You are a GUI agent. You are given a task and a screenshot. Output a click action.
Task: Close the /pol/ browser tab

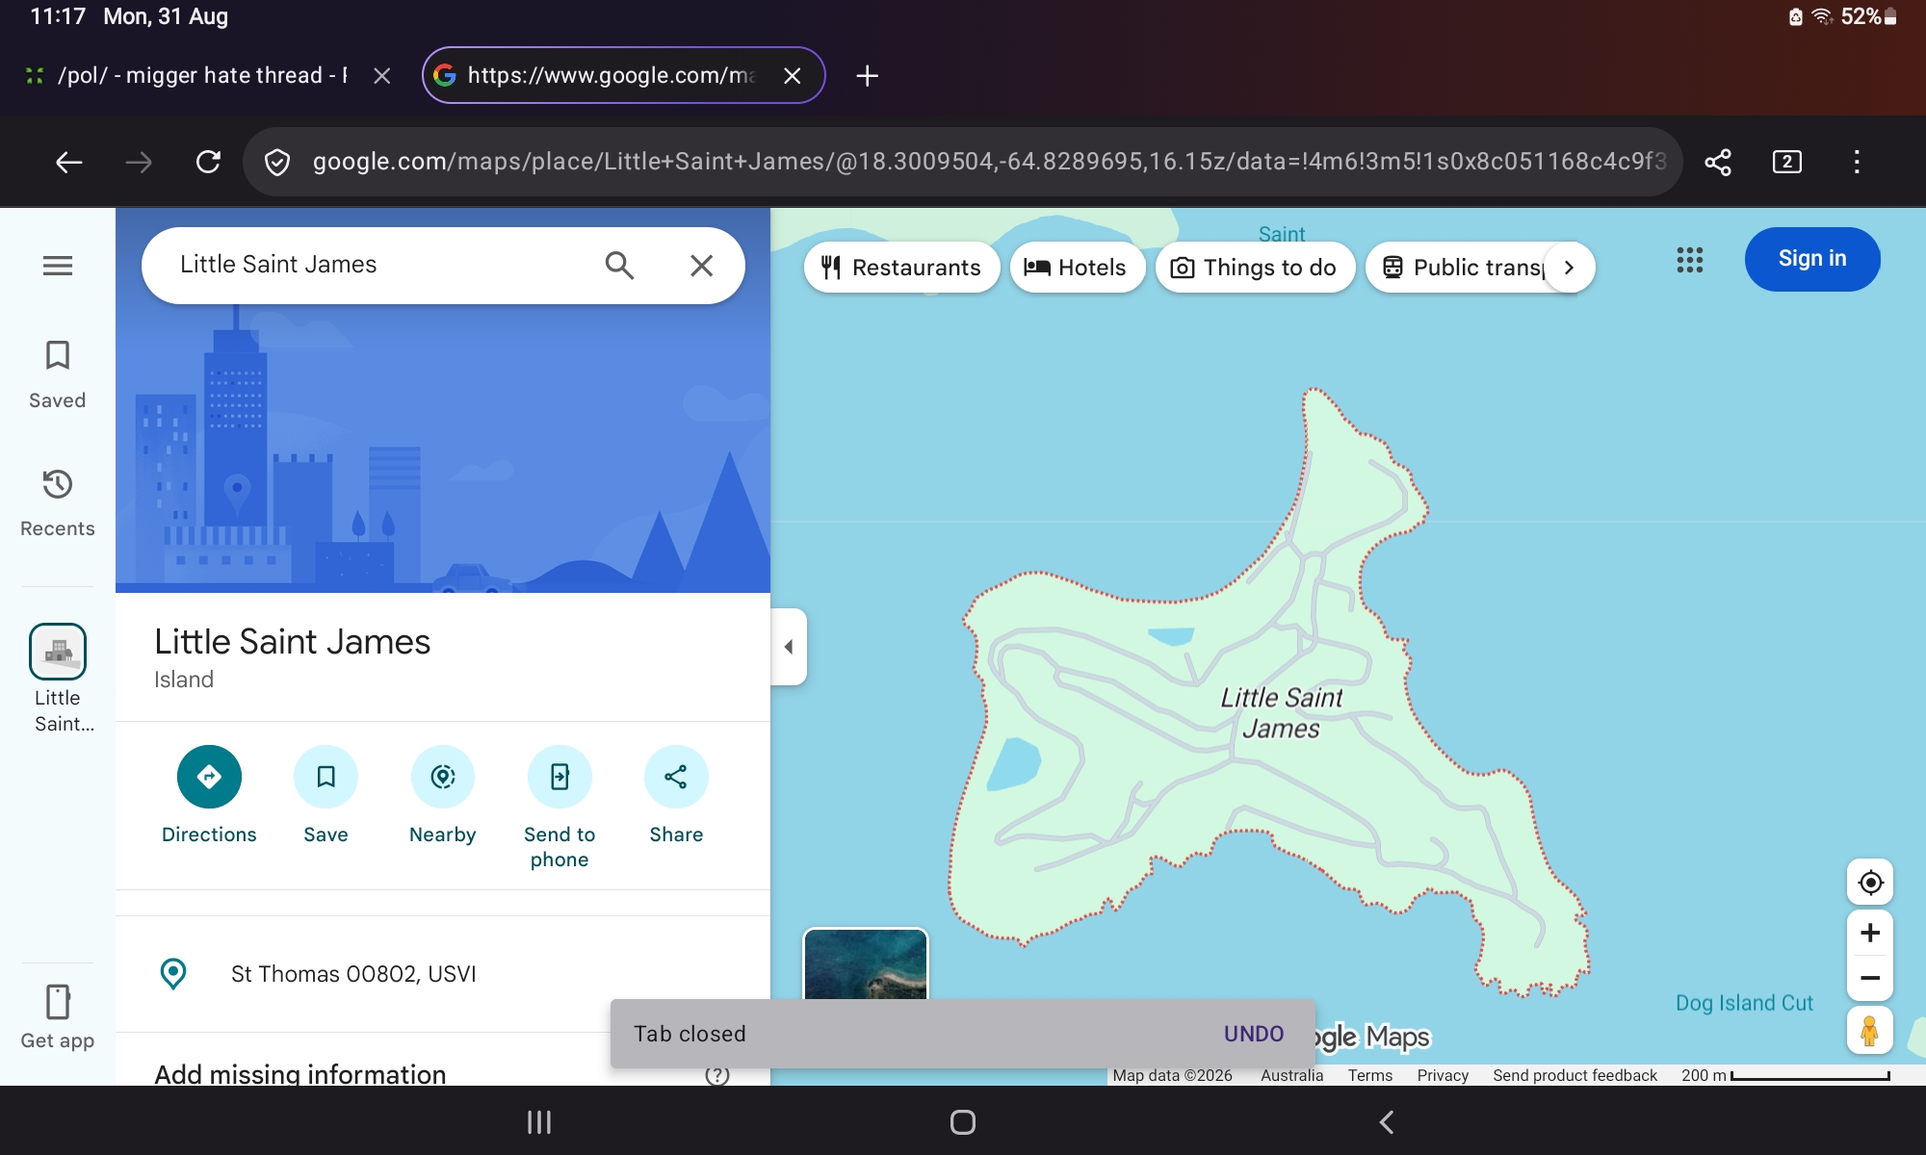point(382,75)
